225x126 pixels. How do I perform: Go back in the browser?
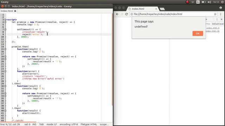(117, 14)
